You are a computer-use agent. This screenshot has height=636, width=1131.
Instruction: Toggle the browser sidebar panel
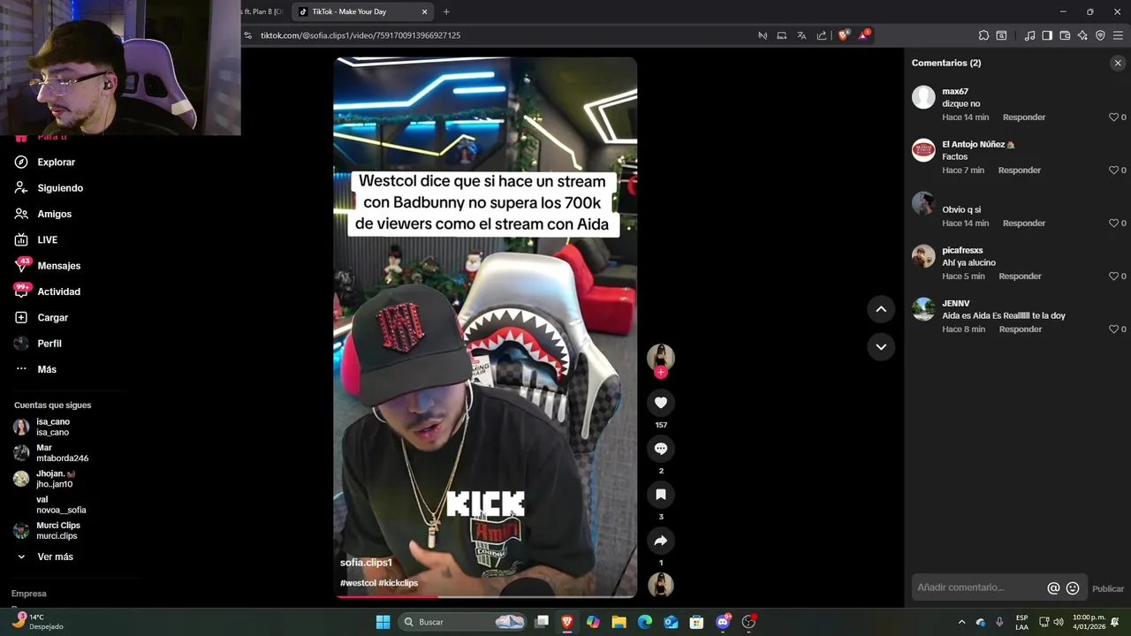click(x=1047, y=35)
